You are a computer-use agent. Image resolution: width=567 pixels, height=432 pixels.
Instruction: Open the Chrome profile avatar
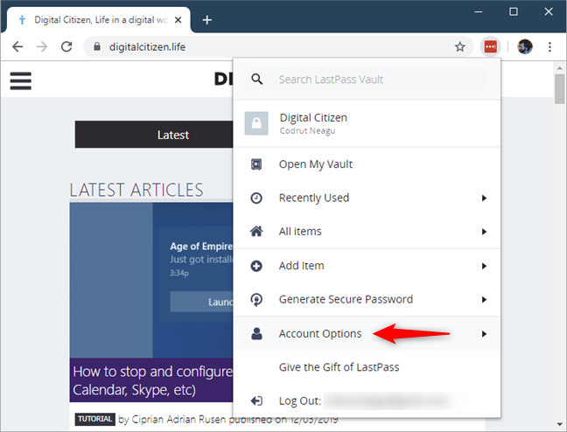pos(525,46)
